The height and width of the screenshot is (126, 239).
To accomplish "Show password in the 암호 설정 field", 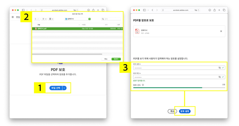I will 220,68.
